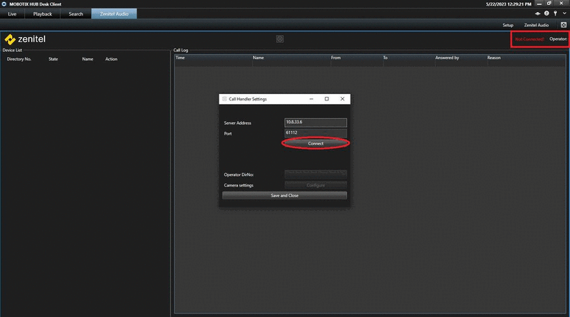Viewport: 570px width, 317px height.
Task: Click the Setup button
Action: click(508, 25)
